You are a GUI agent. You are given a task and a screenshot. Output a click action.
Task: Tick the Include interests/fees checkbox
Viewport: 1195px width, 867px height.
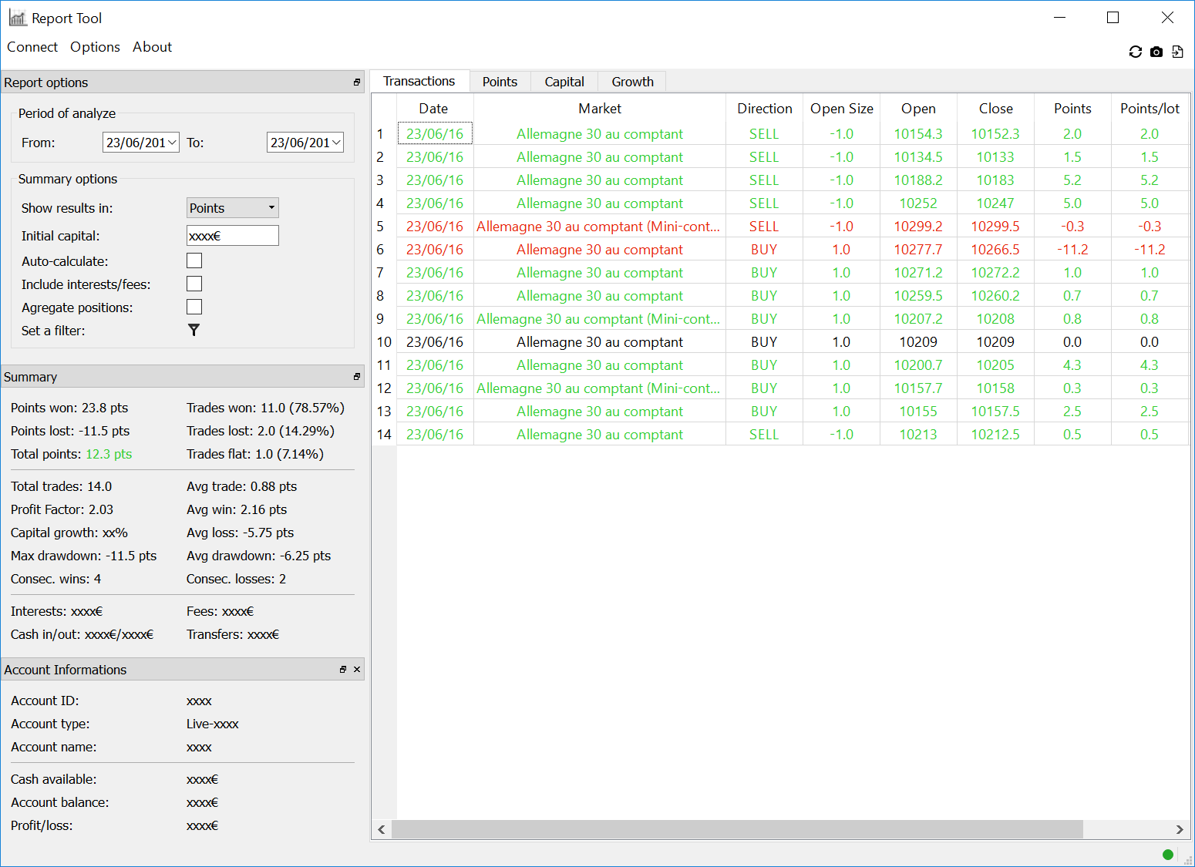(194, 284)
